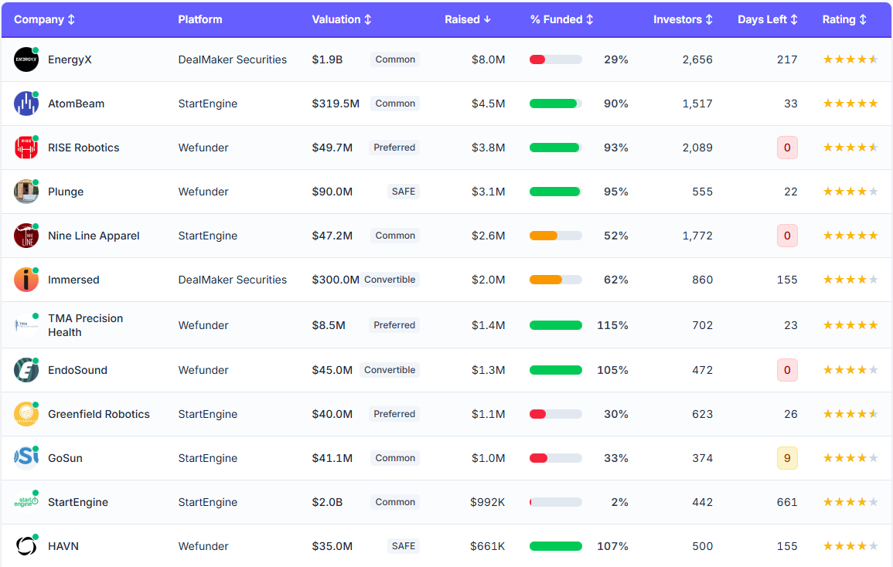Open the Plunge company avatar

[26, 192]
